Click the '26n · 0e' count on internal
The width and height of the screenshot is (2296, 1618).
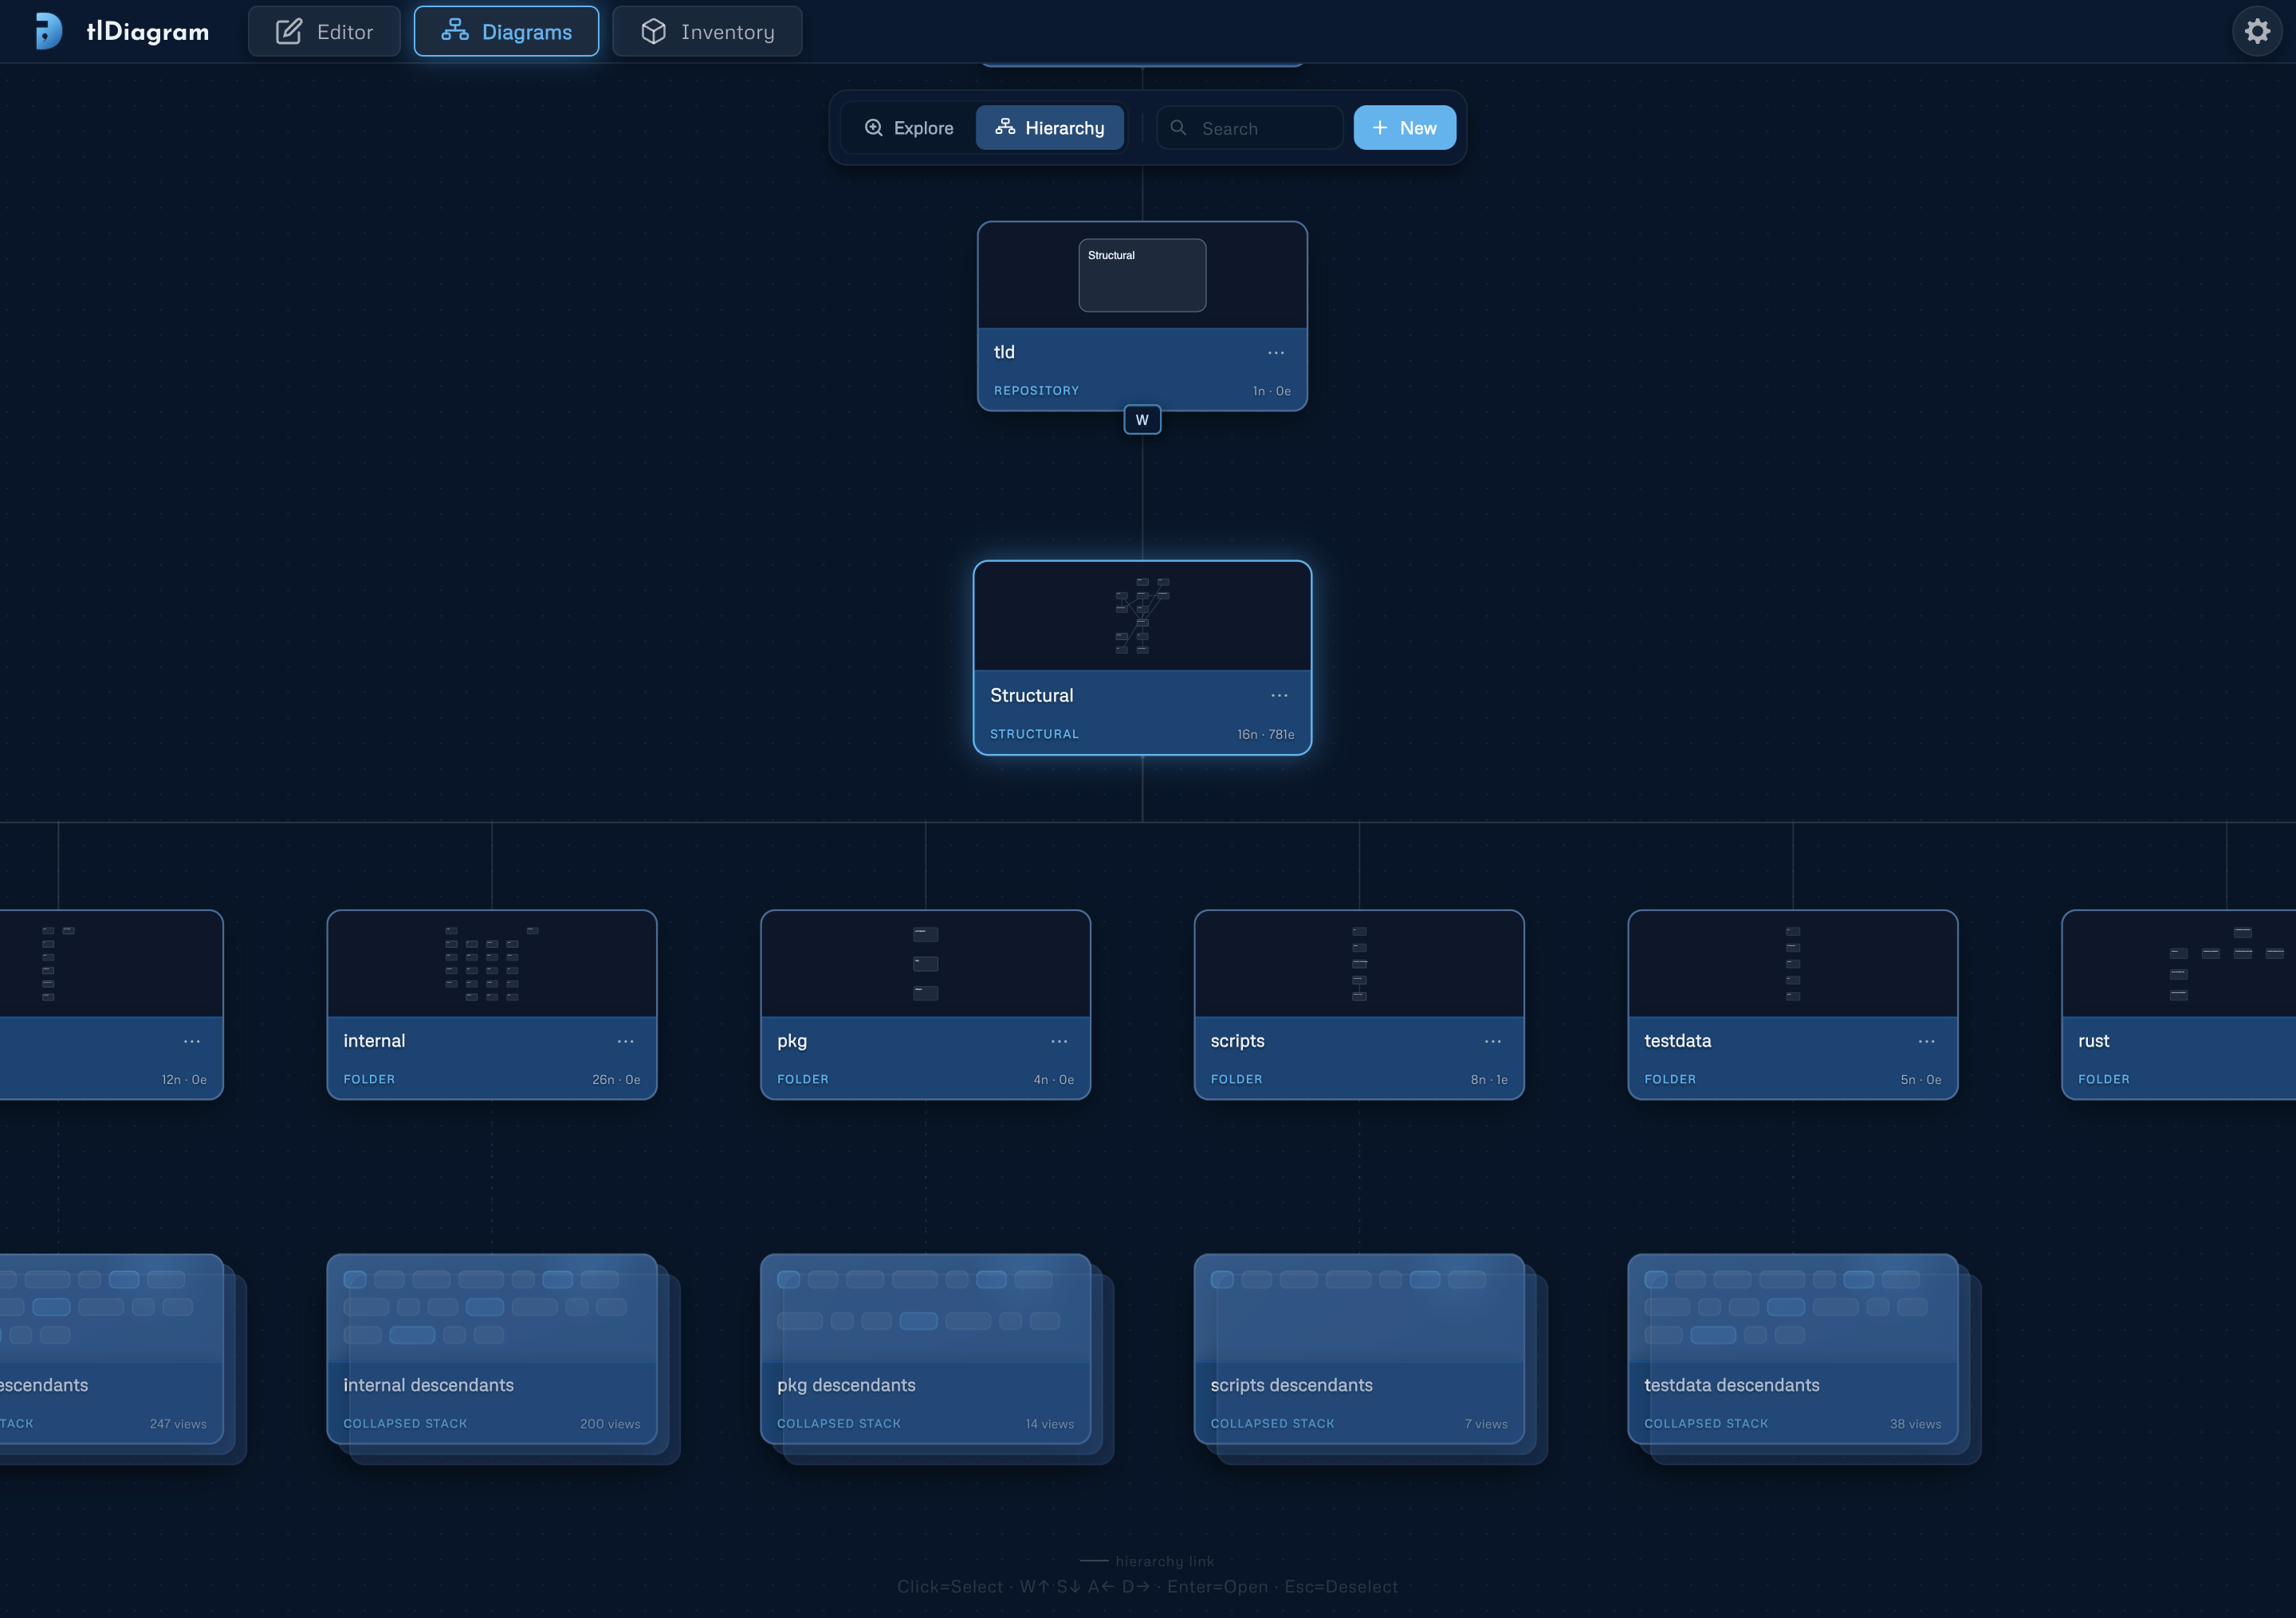616,1079
